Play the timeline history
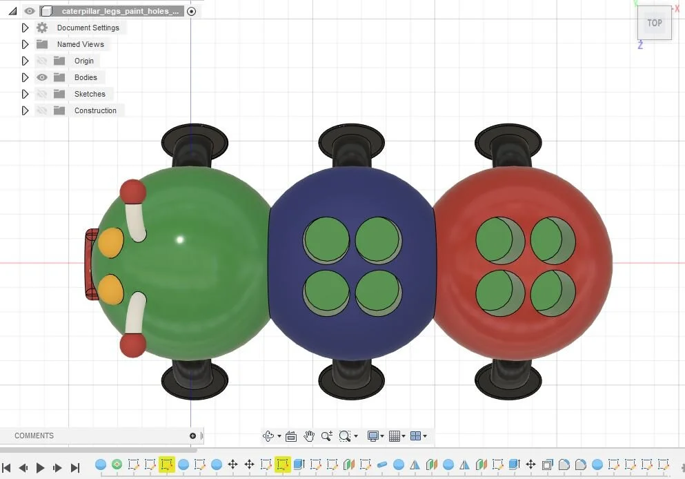685x479 pixels. (40, 468)
